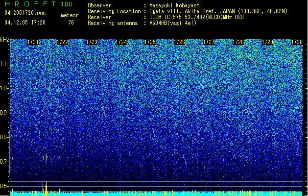Click the meteor count value 76
The width and height of the screenshot is (308, 196).
(71, 23)
